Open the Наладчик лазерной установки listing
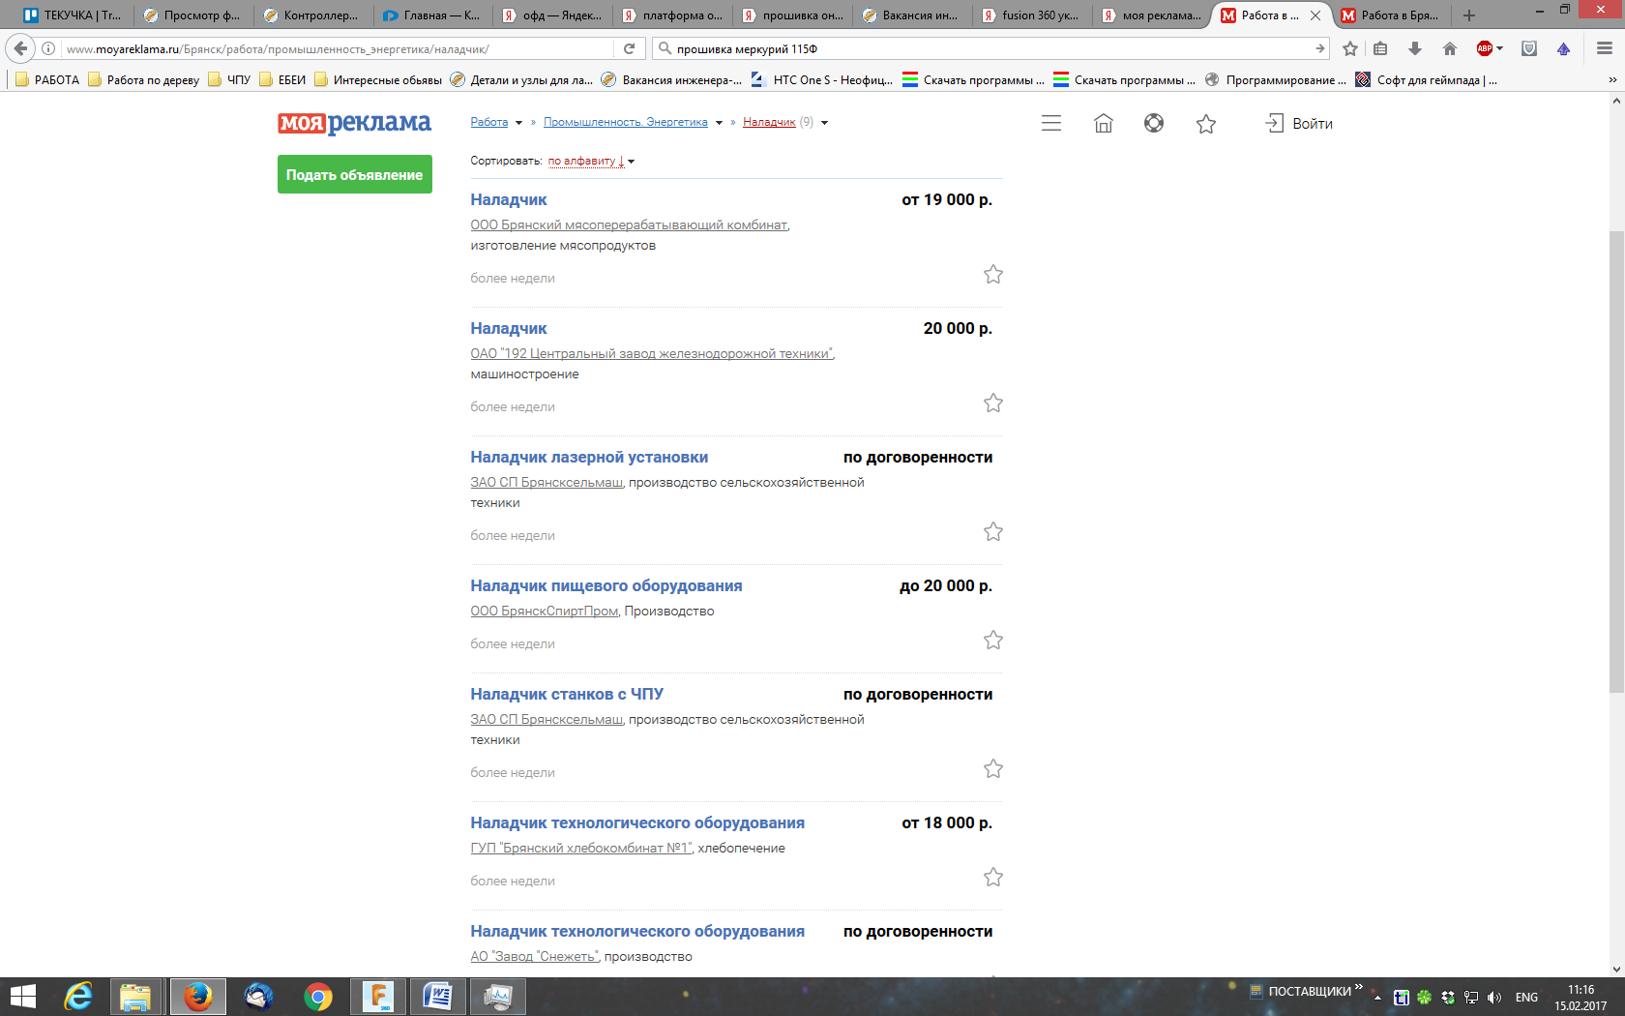This screenshot has height=1016, width=1625. (589, 457)
